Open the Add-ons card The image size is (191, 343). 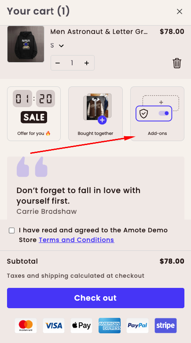coord(158,114)
